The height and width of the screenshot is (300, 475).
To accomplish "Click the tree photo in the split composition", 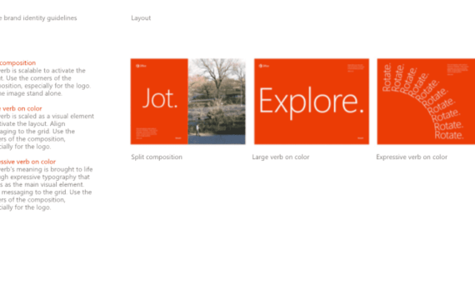I will point(217,101).
